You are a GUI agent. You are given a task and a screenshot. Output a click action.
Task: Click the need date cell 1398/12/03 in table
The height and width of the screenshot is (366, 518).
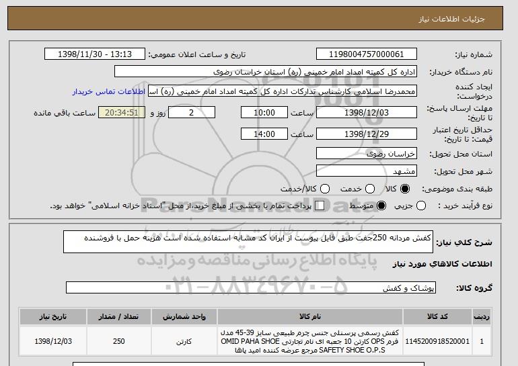pos(53,341)
